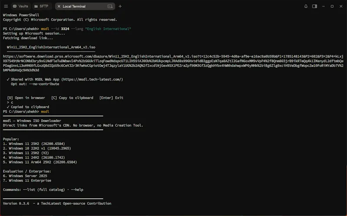Add a new tab with plus icon
Screen dimensions: 347x216
(120, 6)
